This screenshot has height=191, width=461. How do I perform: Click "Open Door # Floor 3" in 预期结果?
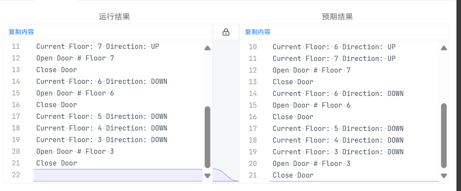pos(311,163)
